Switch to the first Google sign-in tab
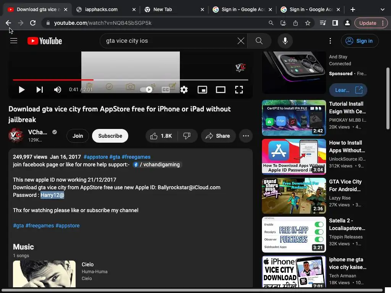 coord(243,10)
